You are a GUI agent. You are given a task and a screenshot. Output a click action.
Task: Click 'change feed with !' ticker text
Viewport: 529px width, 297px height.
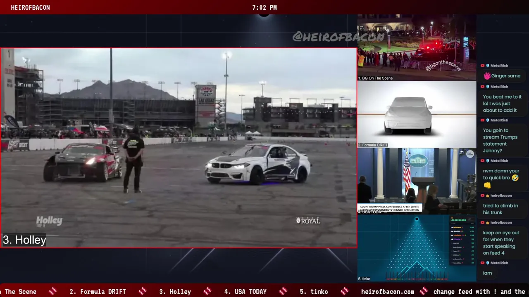(x=467, y=292)
